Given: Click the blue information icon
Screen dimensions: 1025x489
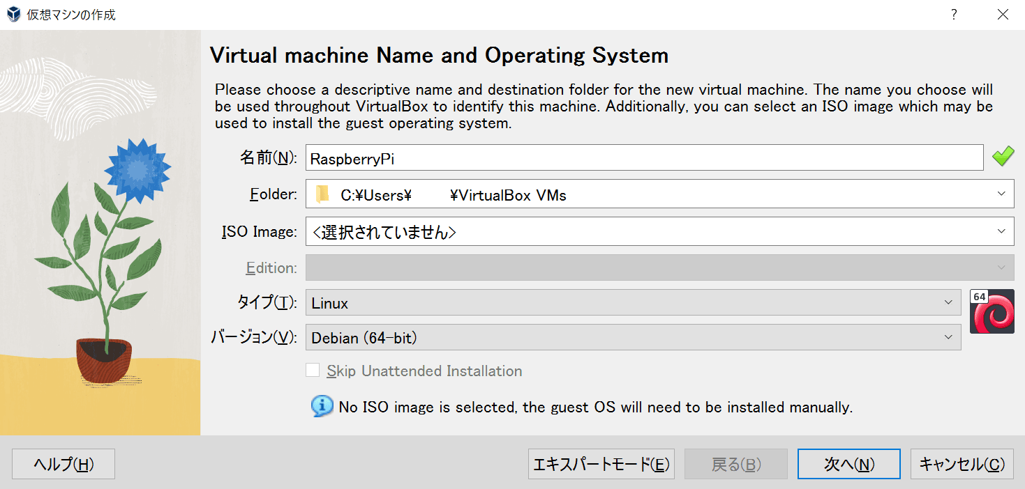Looking at the screenshot, I should (x=322, y=406).
